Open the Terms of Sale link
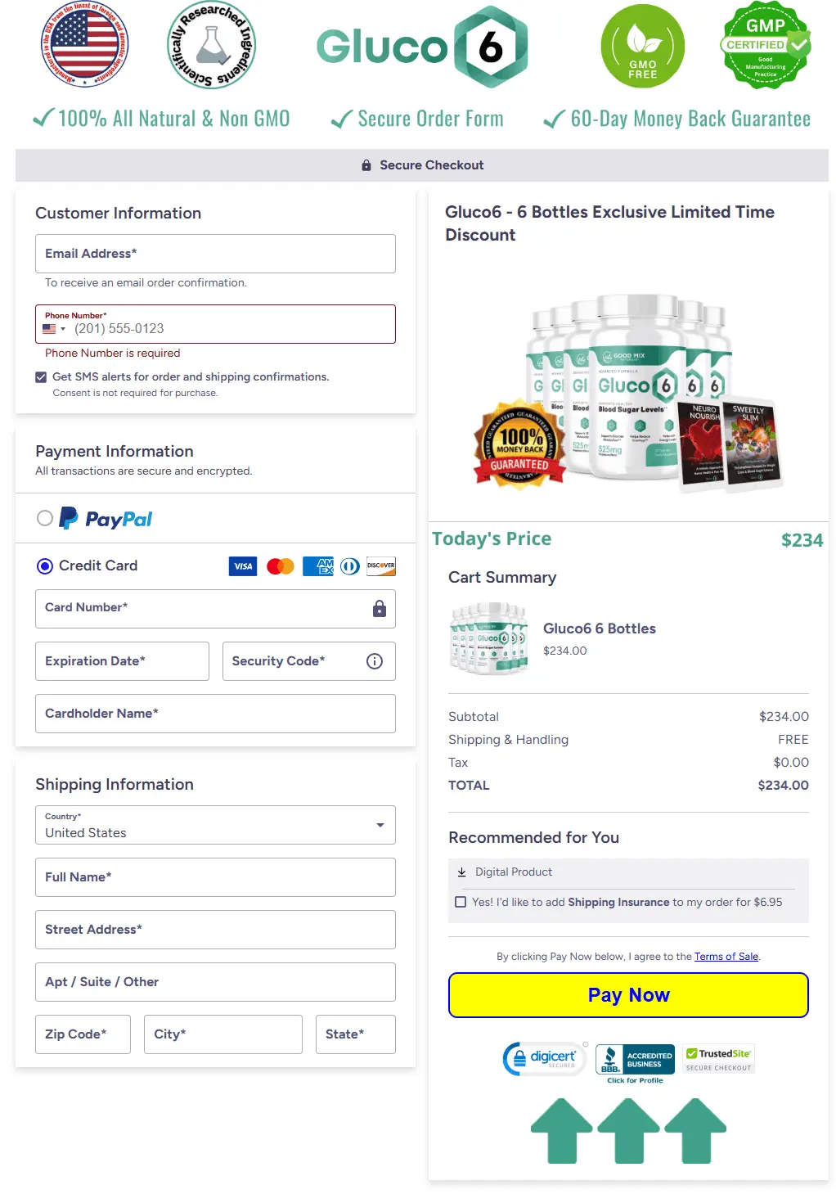 pos(726,956)
